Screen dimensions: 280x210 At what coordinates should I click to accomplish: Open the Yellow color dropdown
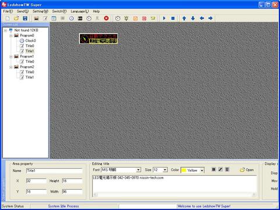[x=202, y=170]
